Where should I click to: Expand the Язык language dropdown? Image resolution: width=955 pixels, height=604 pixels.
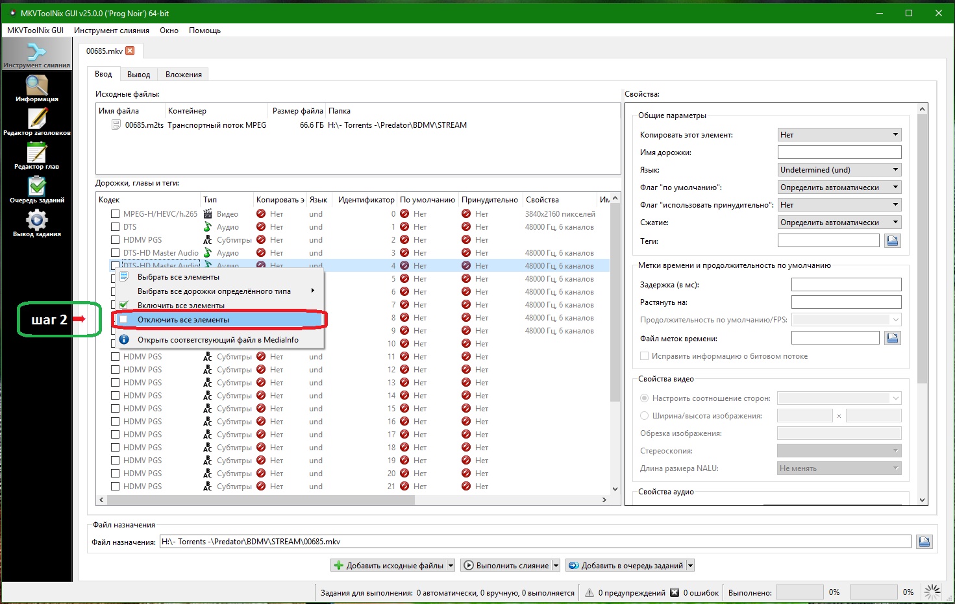[x=839, y=170]
